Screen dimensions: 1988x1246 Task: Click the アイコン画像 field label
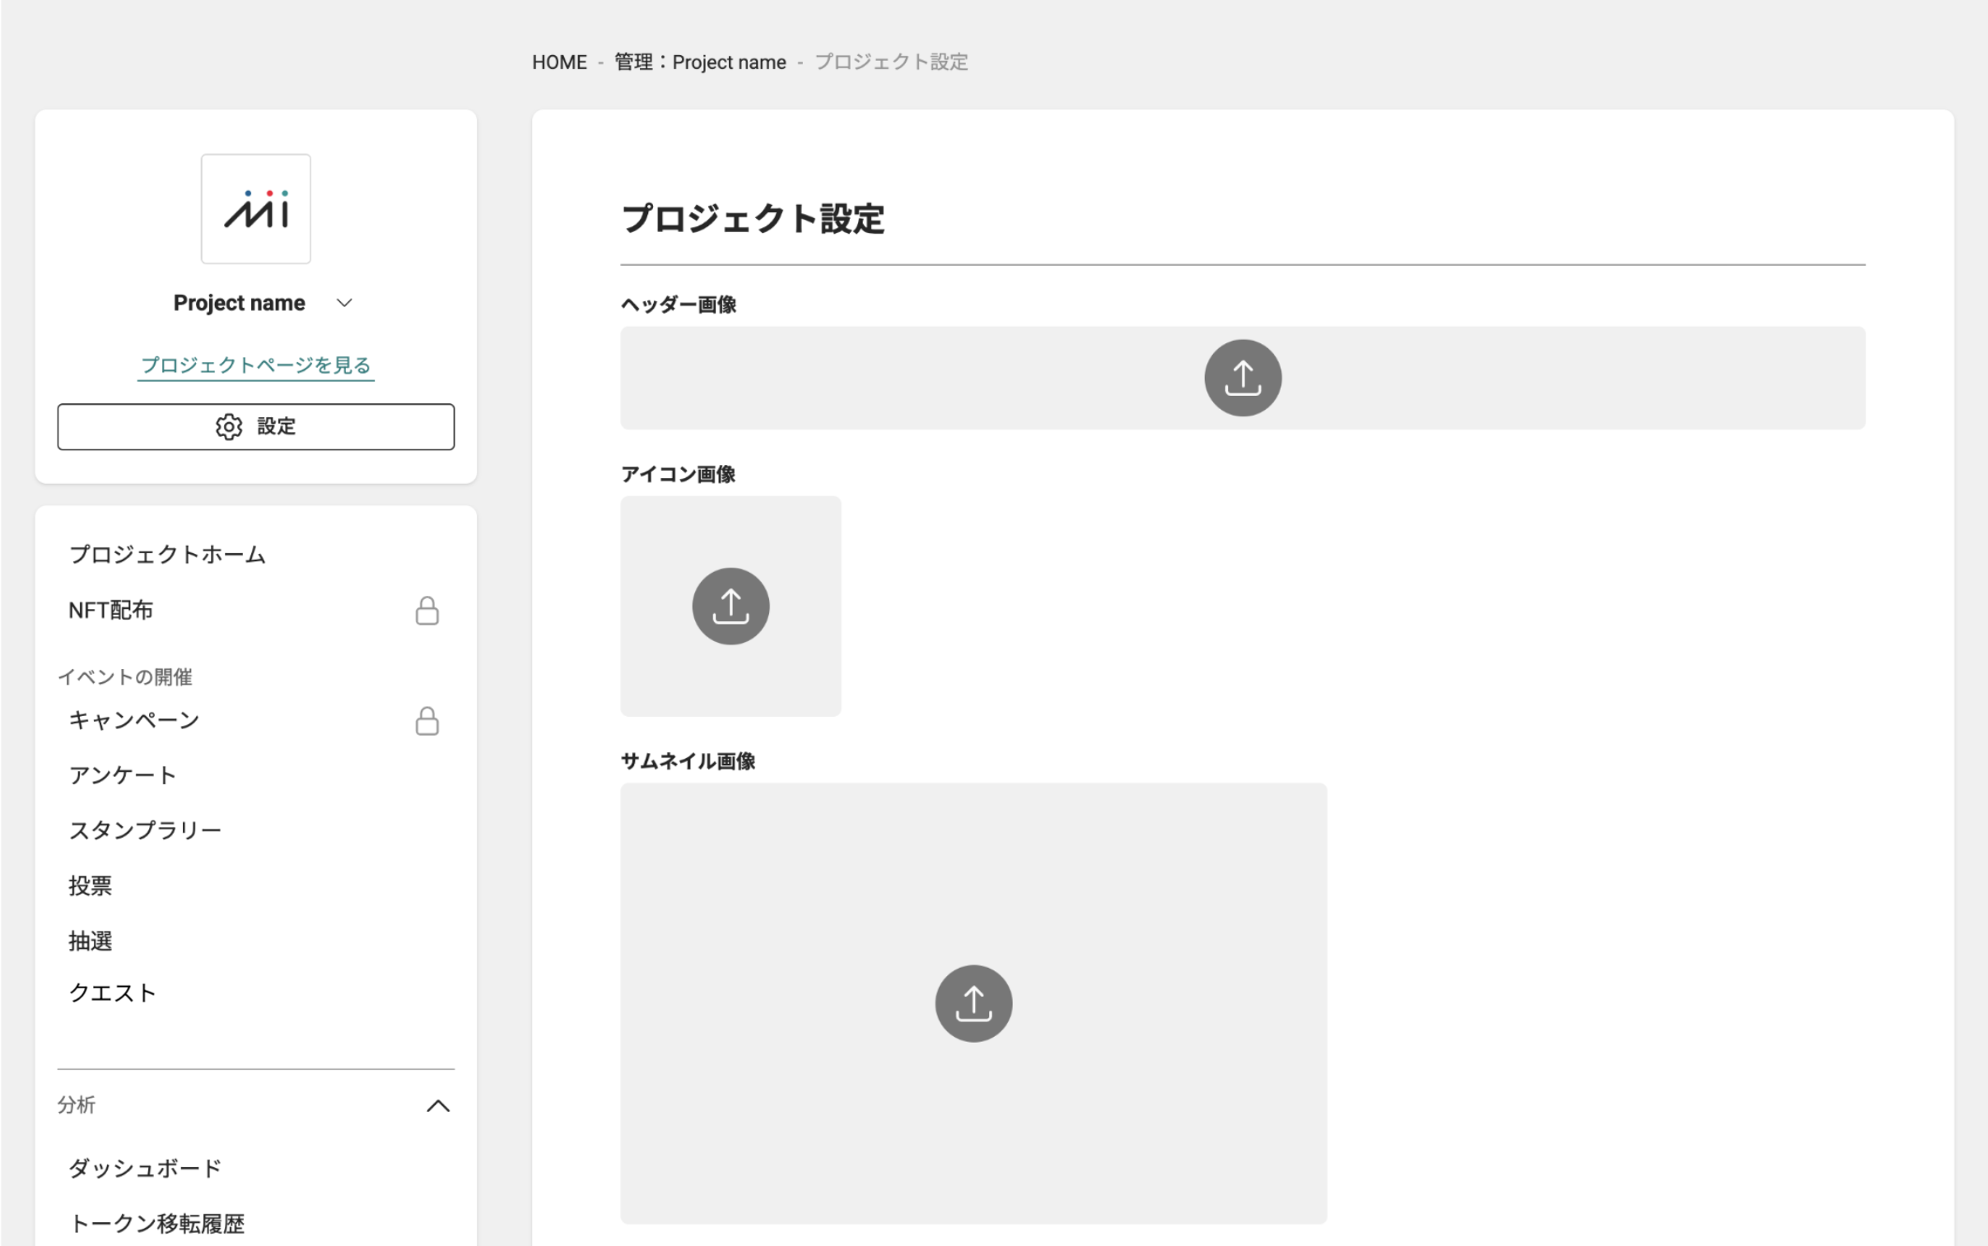pos(677,474)
